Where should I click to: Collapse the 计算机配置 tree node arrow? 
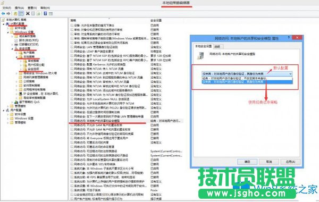tap(4, 24)
